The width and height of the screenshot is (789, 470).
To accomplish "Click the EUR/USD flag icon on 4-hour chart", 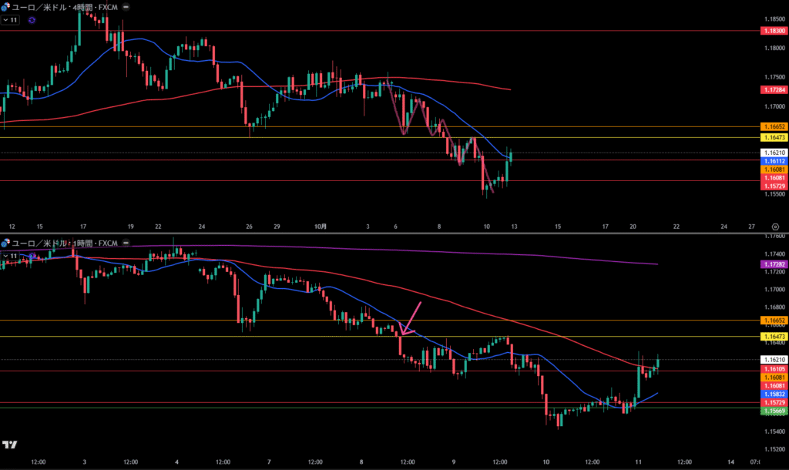I will [5, 7].
